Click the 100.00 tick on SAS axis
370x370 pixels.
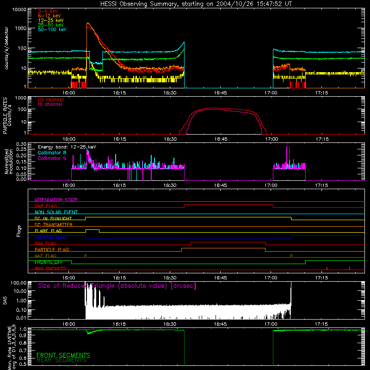tap(18, 283)
